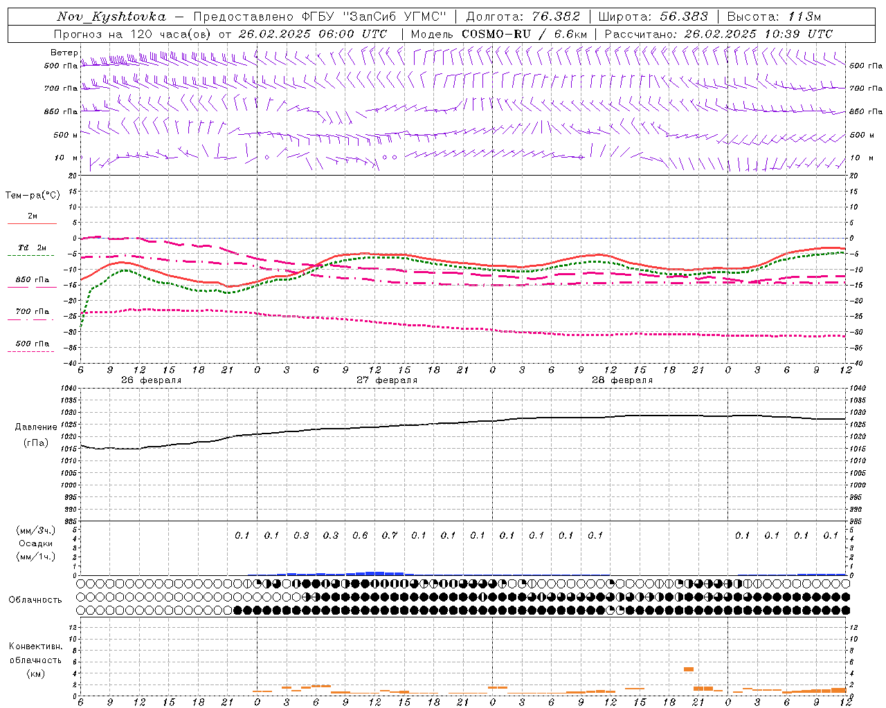The height and width of the screenshot is (708, 886).
Task: Click the forecast start time 06:00 UTC
Action: [354, 34]
